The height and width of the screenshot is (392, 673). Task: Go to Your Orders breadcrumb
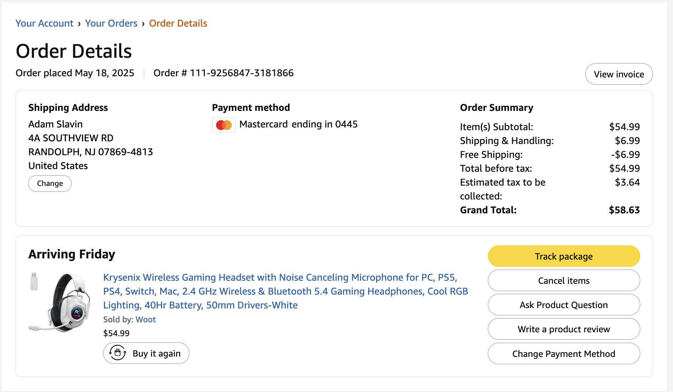coord(111,23)
